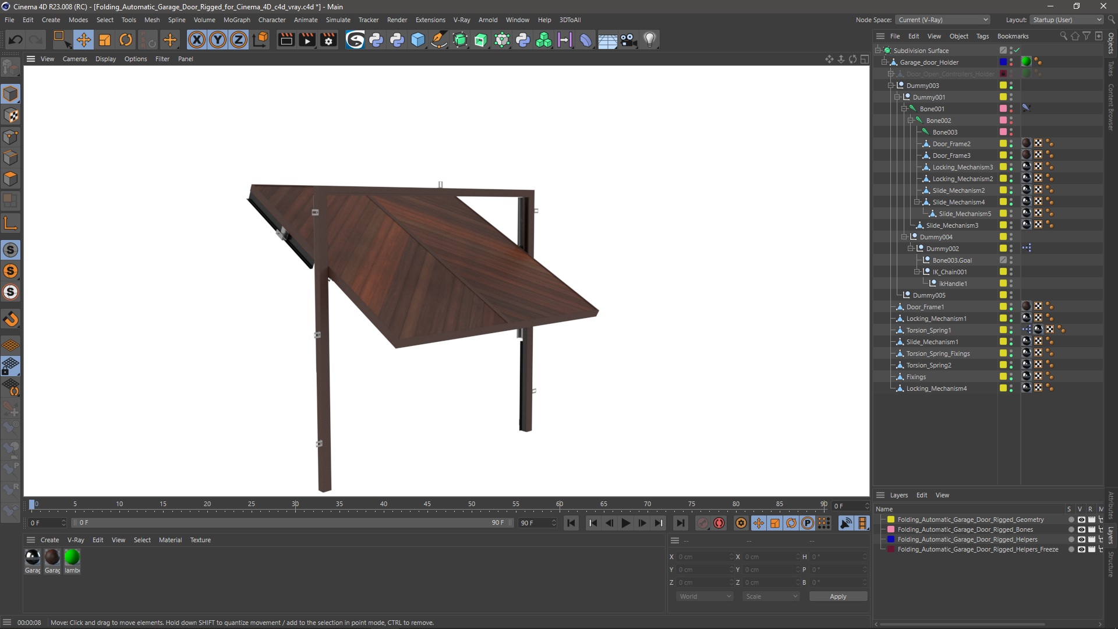Click the Spline Pen icon

[x=439, y=40]
